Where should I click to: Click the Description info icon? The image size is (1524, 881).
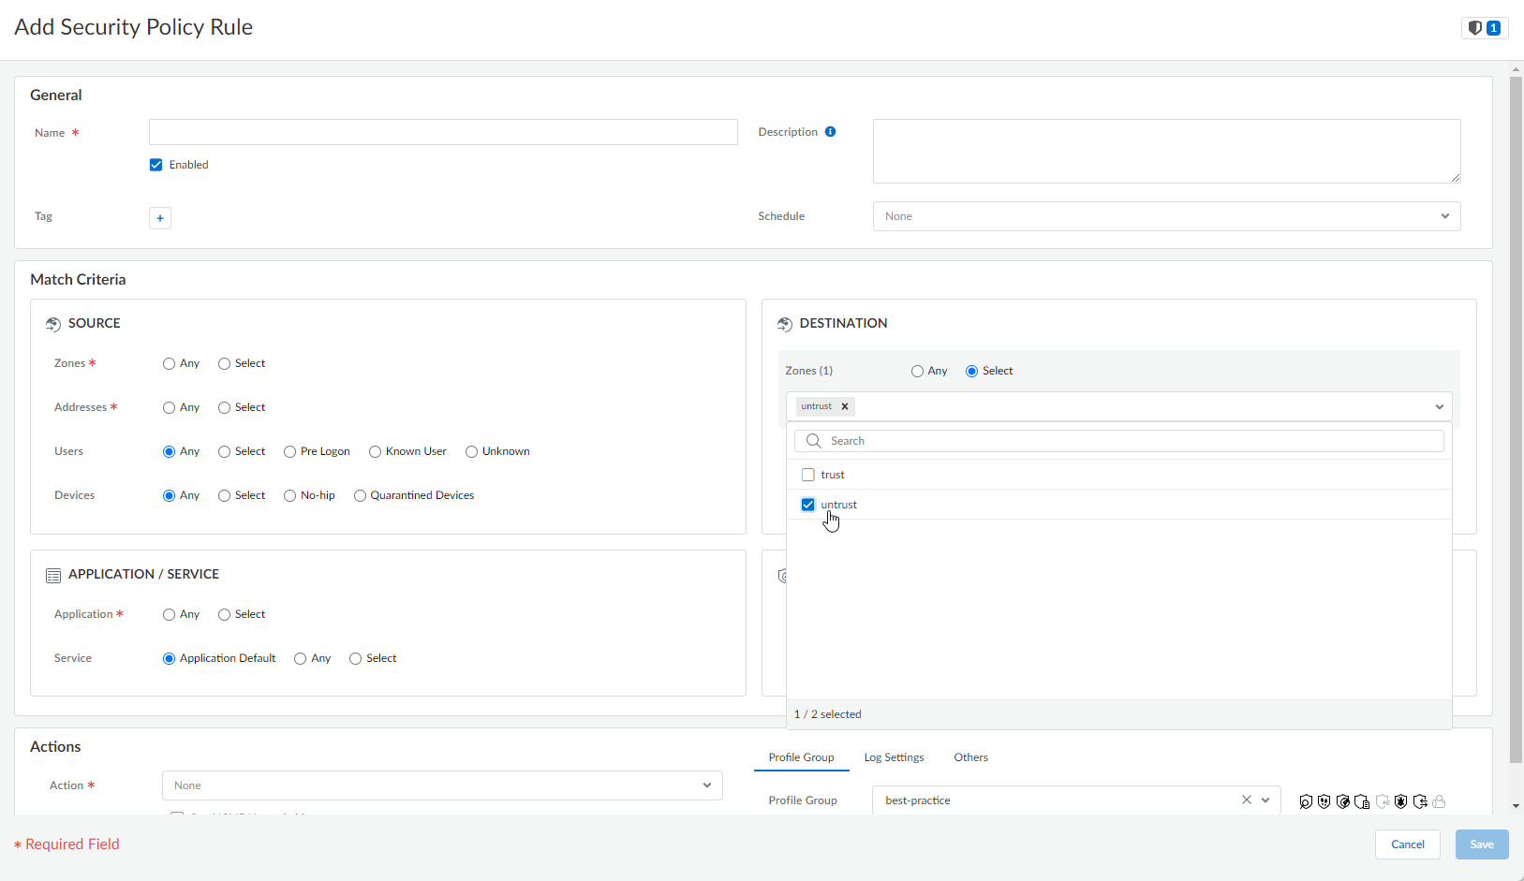click(830, 132)
